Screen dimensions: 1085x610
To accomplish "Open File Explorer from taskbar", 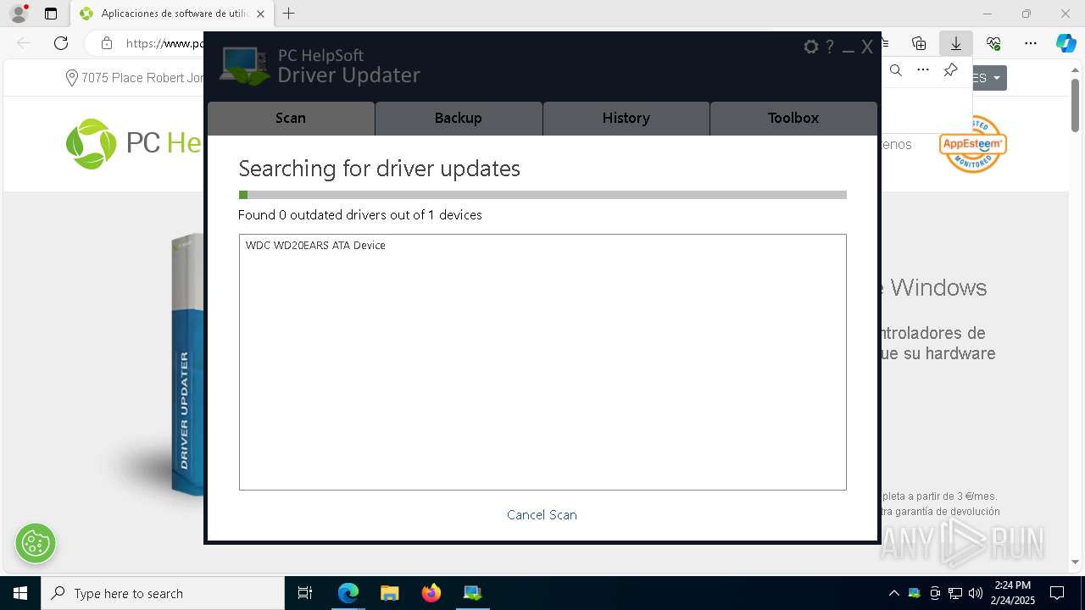I will pyautogui.click(x=390, y=593).
